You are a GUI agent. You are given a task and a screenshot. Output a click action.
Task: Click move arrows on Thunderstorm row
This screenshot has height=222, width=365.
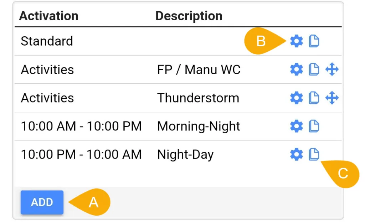(332, 98)
